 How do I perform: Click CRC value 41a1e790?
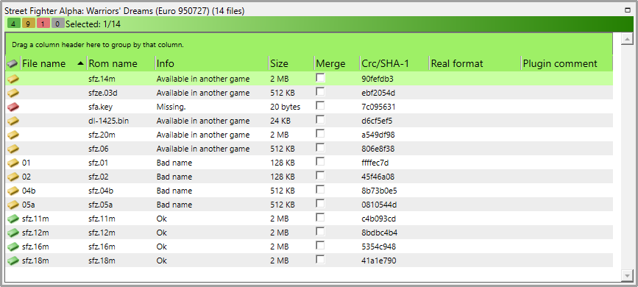pos(378,261)
